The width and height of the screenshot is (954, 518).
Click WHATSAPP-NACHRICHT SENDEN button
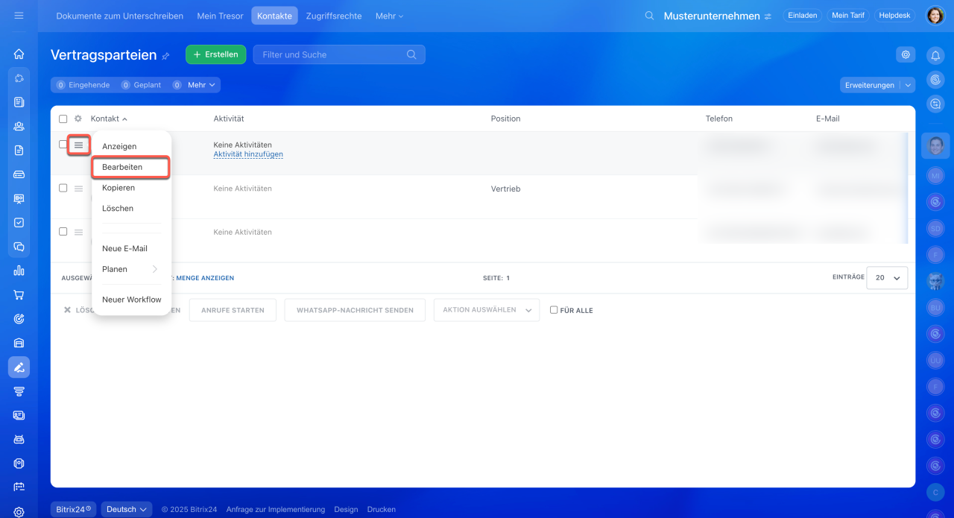[355, 310]
